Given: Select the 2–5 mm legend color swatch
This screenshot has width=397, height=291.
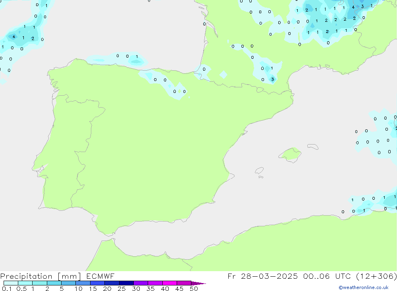Looking at the screenshot, I should tap(54, 283).
